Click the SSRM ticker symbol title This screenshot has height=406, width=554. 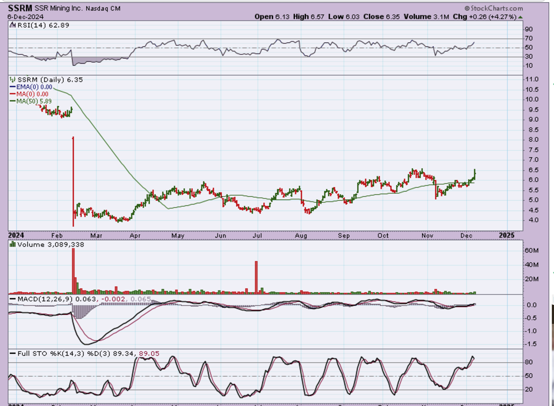(x=20, y=8)
